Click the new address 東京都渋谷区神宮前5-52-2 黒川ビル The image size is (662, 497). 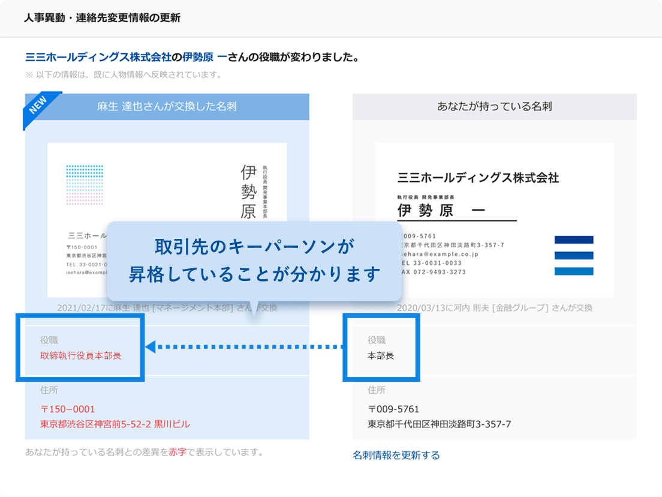(115, 424)
